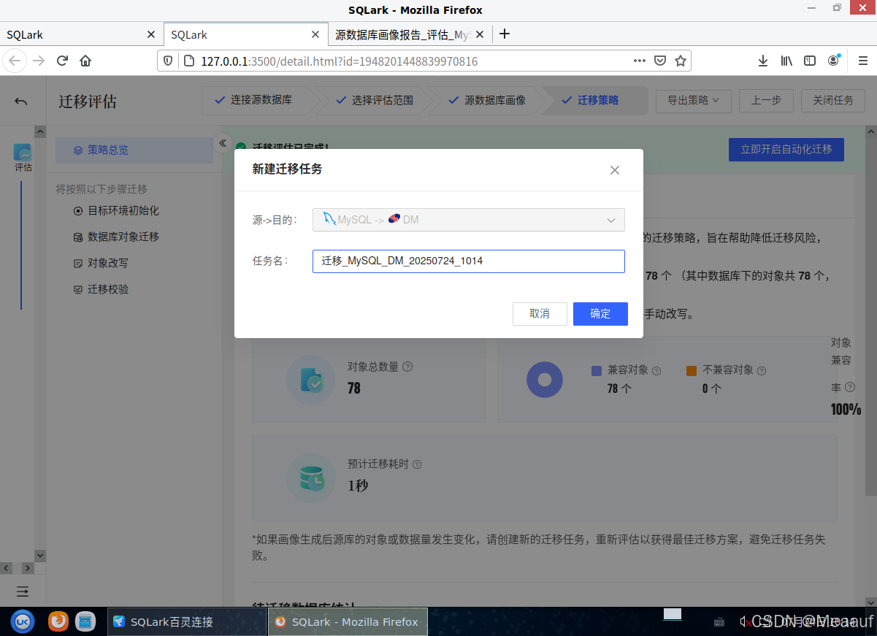
Task: Click the address bar URL
Action: point(340,61)
